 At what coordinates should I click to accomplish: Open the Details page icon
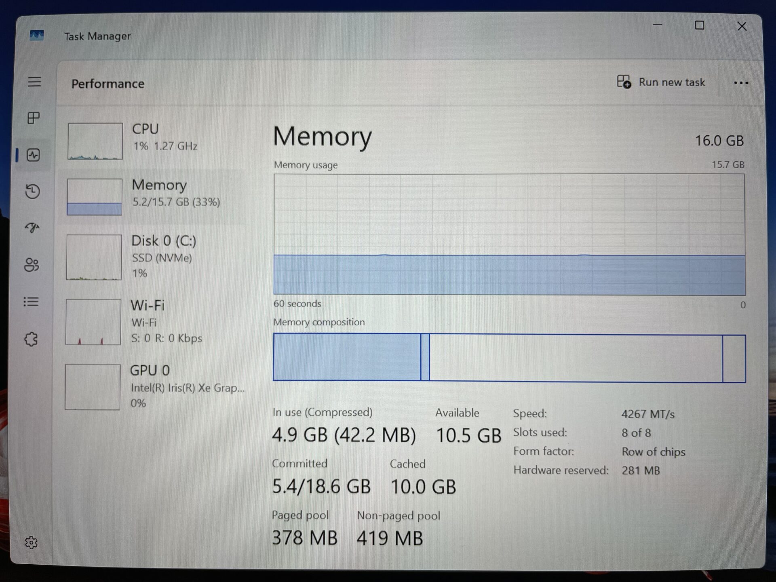click(31, 302)
